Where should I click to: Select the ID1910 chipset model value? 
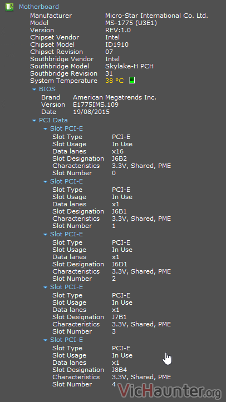pyautogui.click(x=117, y=44)
